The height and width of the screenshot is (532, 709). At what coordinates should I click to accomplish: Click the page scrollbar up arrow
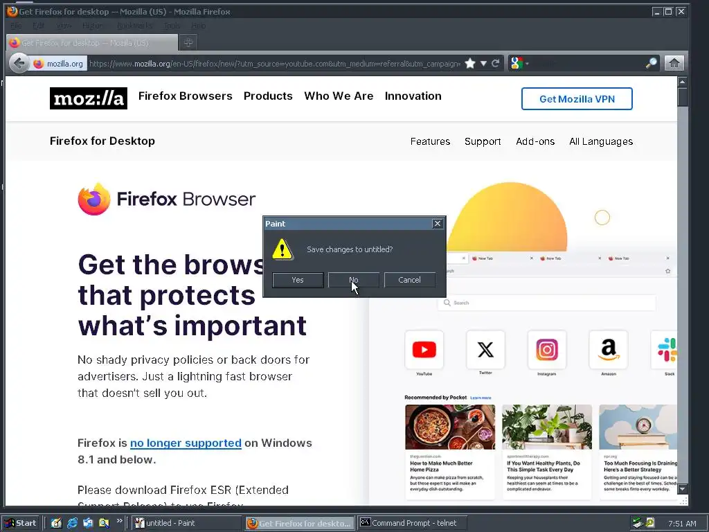[x=682, y=82]
